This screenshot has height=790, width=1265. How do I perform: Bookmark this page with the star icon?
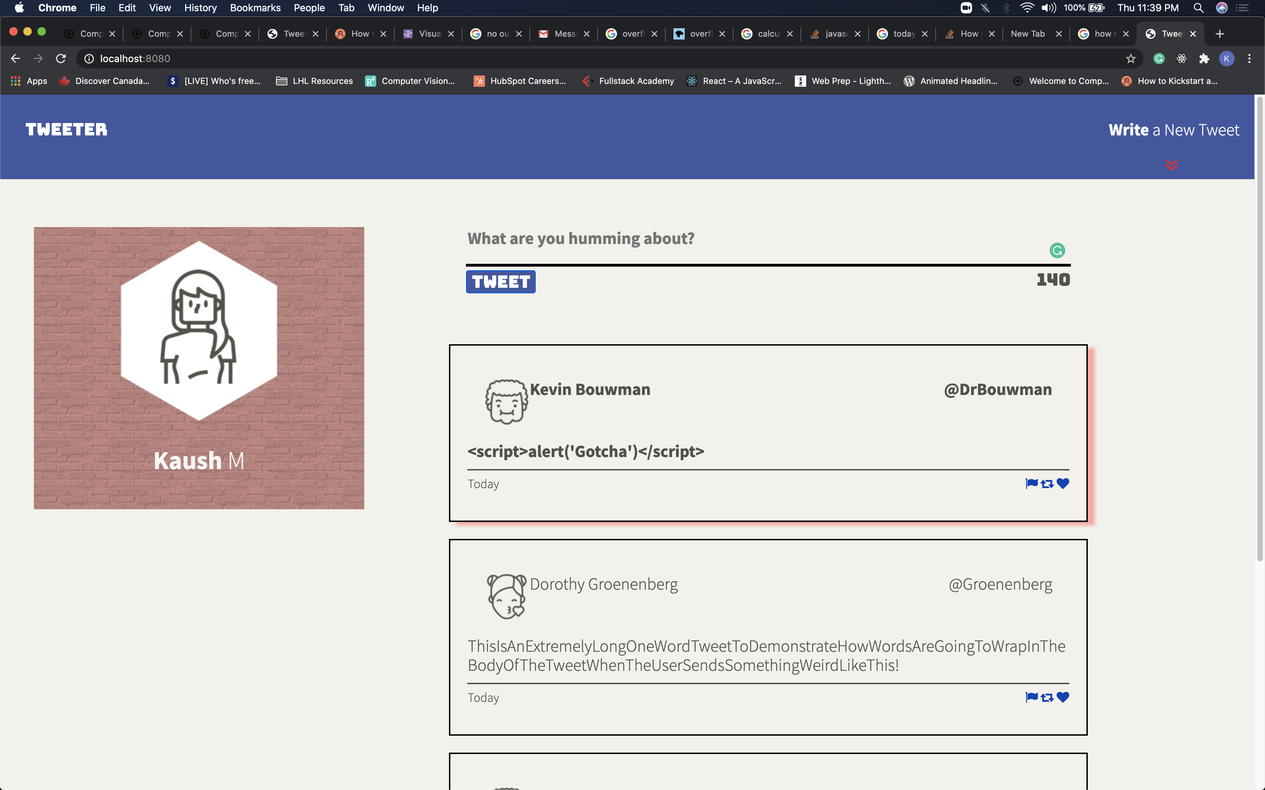[x=1131, y=59]
